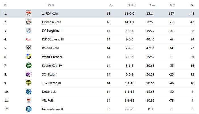Image resolution: width=199 pixels, height=114 pixels.
Task: Click the TSV Merheim team crest
Action: point(28,83)
